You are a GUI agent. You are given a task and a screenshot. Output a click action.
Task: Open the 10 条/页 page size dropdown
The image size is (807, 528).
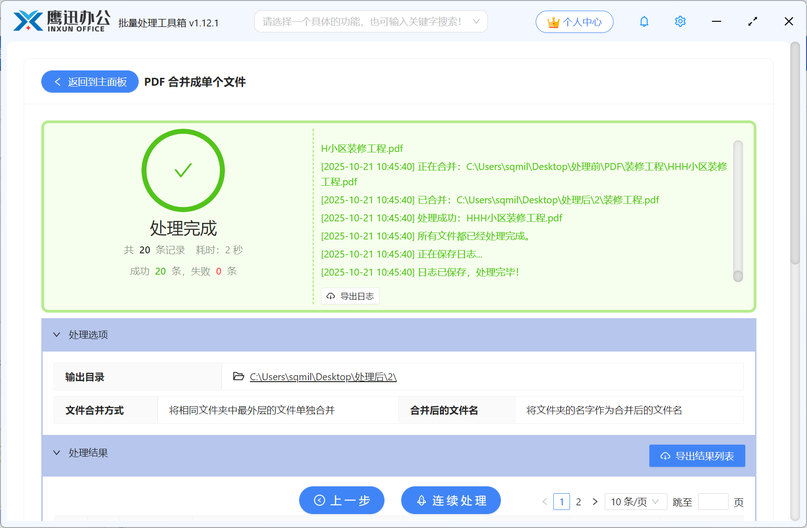(635, 502)
